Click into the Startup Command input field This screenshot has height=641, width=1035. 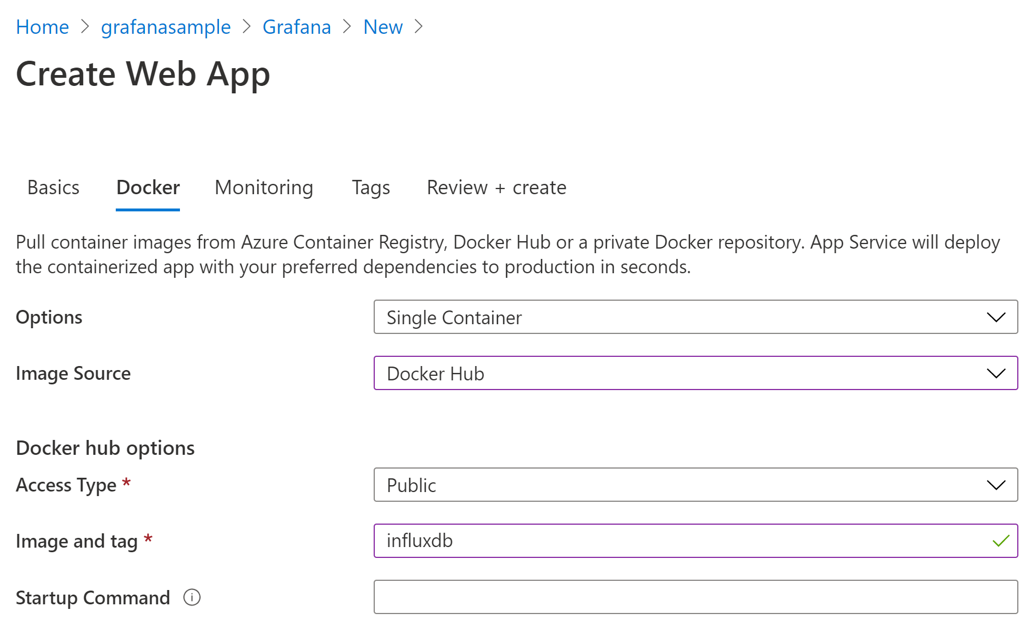tap(696, 597)
